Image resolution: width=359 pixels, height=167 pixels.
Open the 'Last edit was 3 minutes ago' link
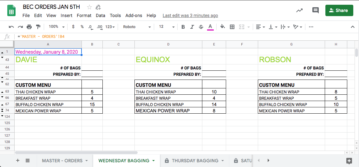(x=190, y=15)
